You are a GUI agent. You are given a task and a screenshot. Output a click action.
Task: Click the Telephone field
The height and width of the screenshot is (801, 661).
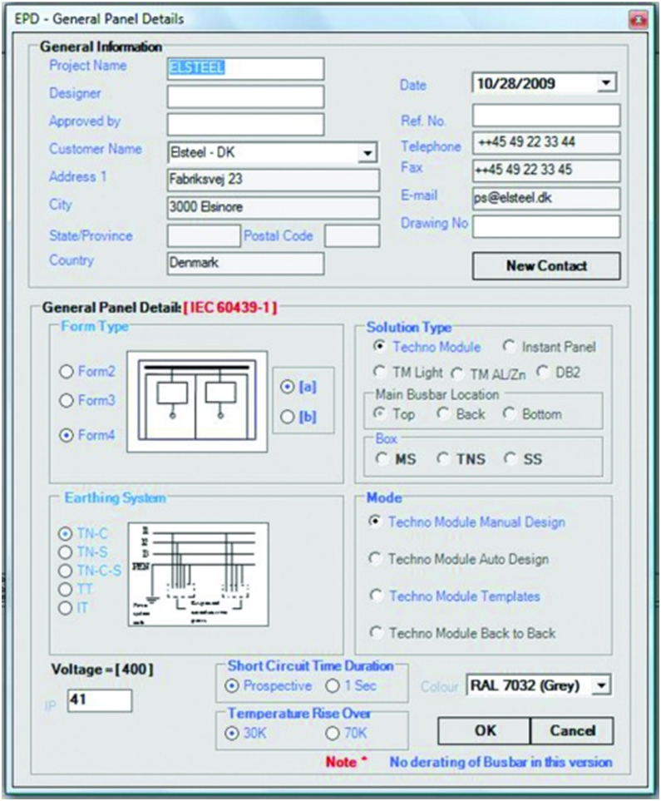tap(546, 143)
